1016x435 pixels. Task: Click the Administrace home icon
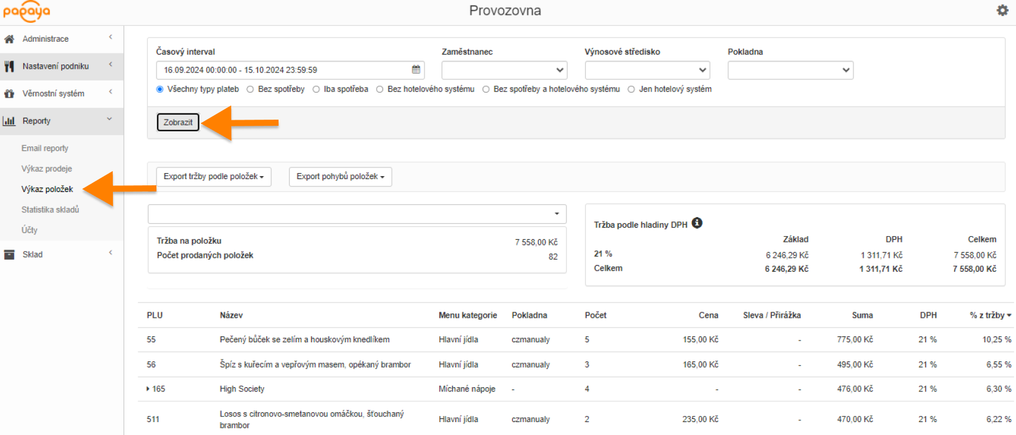click(x=9, y=39)
